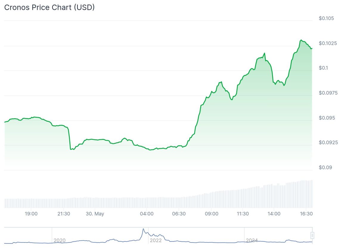Viewport: 343px width, 250px height.
Task: Click the Cronos Price Chart (USD) title
Action: coord(49,7)
